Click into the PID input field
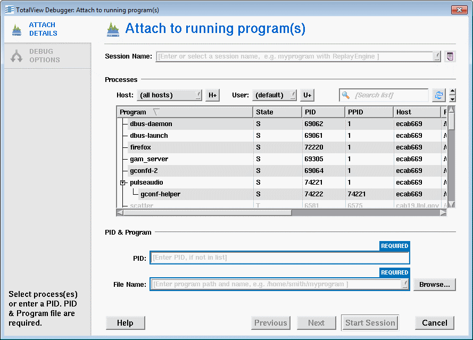 (280, 258)
